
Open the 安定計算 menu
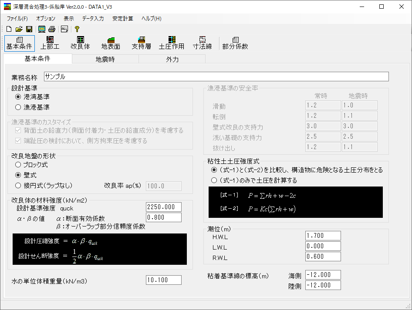pyautogui.click(x=123, y=18)
